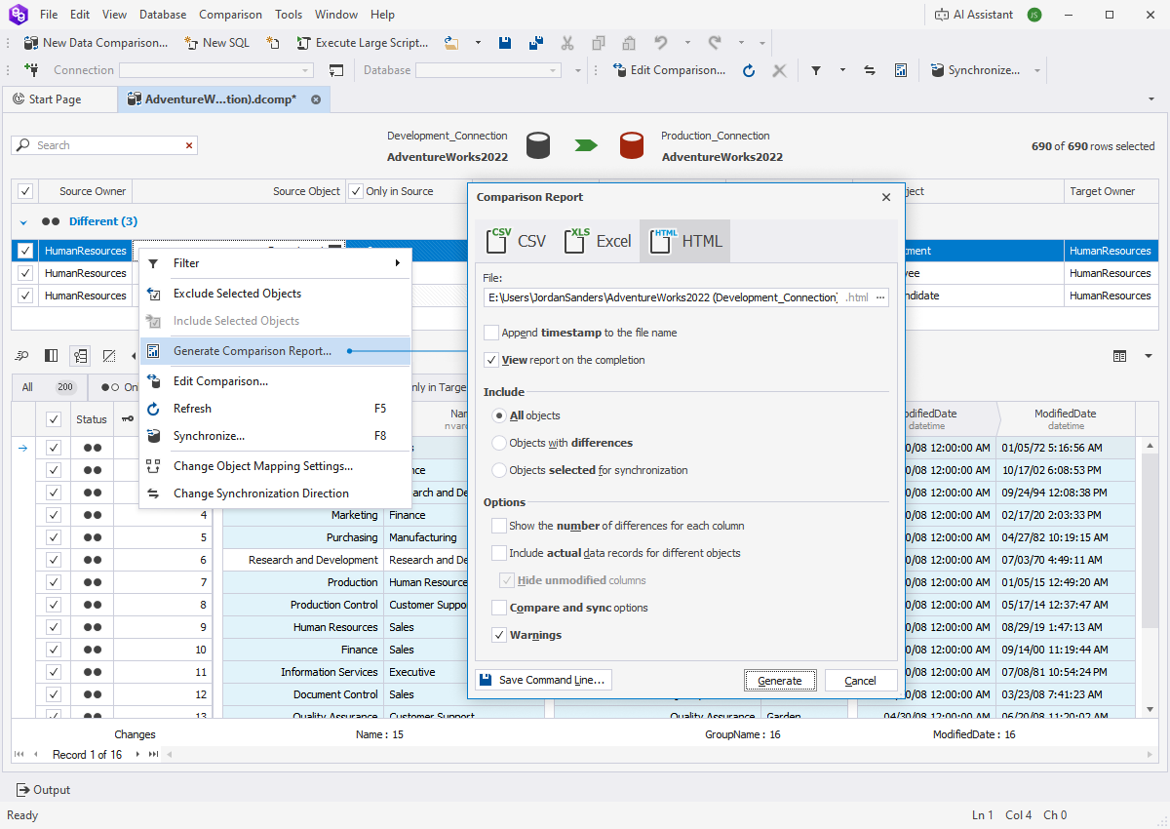Viewport: 1170px width, 829px height.
Task: Expand the Undo history dropdown arrow
Action: pos(686,43)
